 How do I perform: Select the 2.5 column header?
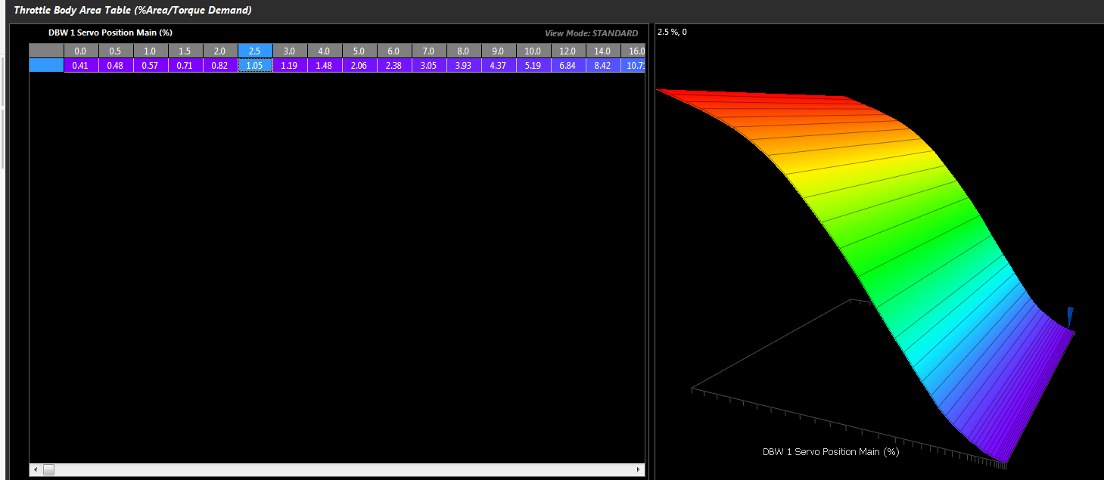coord(255,51)
